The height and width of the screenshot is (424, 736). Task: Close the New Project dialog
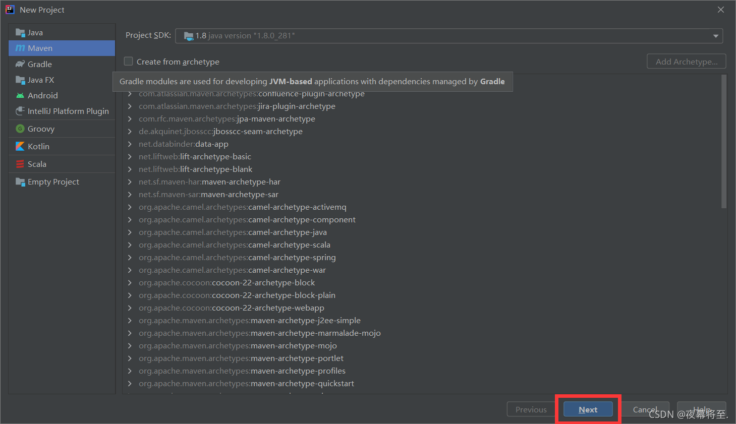pos(721,10)
